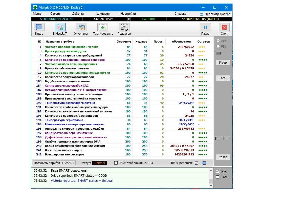This screenshot has width=284, height=201.
Task: Select row 'Количество переназначенных секторов'
Action: (x=122, y=60)
